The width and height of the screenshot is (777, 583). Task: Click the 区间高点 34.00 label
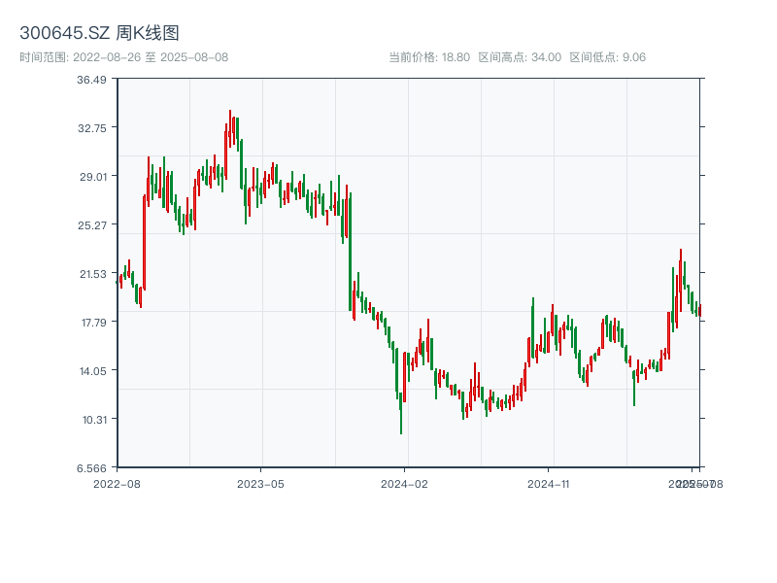point(520,57)
